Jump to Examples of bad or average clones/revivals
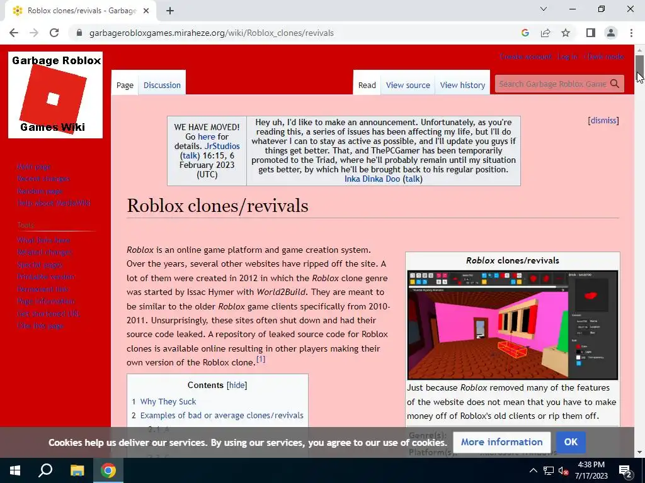 222,415
